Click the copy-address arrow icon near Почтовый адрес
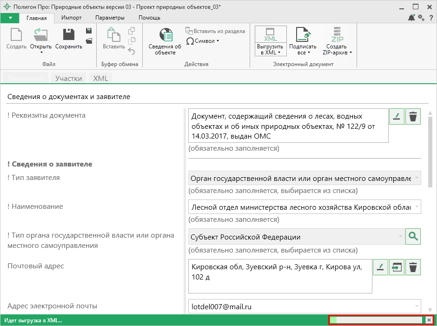This screenshot has height=326, width=437. click(397, 267)
